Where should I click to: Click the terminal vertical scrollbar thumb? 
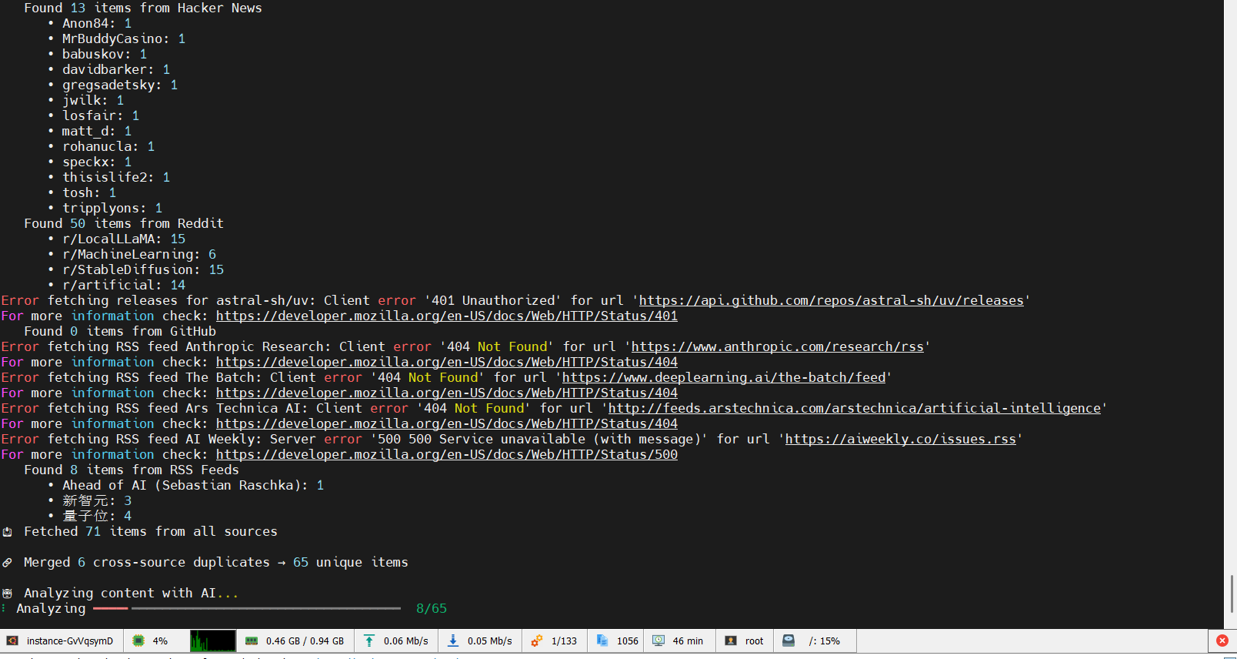click(x=1232, y=594)
